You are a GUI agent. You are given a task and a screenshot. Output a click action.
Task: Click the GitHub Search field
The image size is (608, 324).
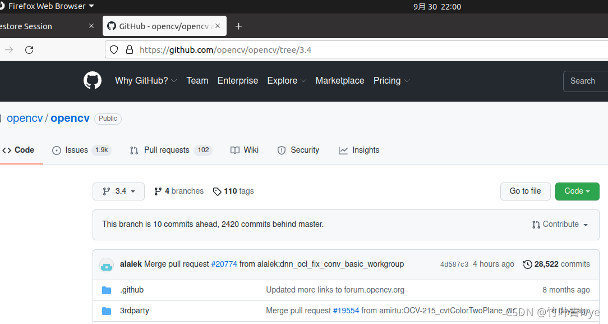pos(586,81)
